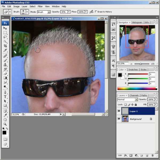Open the Eraser tool preset picker arrow
The image size is (160, 160).
pyautogui.click(x=10, y=12)
